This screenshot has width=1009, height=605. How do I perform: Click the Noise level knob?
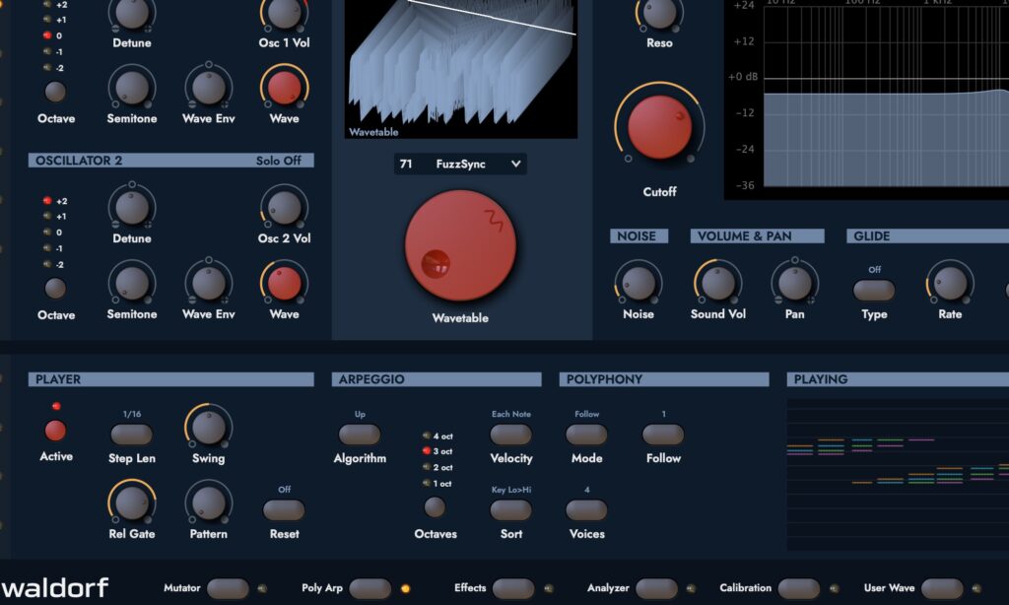click(x=638, y=283)
